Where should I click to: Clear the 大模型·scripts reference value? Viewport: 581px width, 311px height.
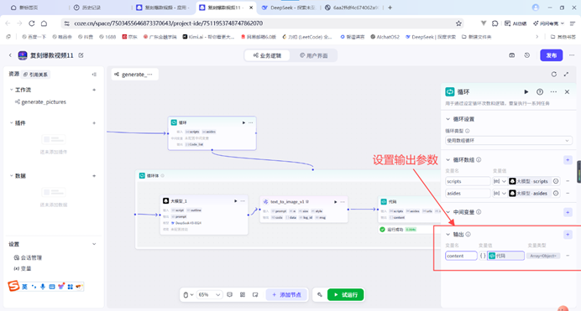point(556,181)
